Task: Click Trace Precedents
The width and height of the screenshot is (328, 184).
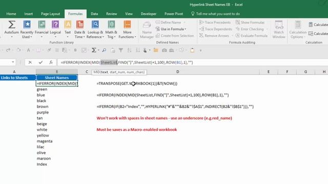Action: coord(215,22)
